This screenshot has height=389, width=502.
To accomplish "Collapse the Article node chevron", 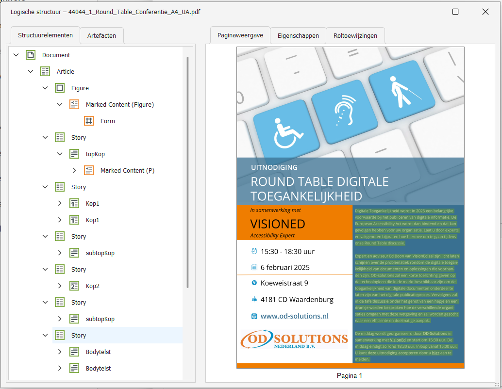I will point(31,71).
